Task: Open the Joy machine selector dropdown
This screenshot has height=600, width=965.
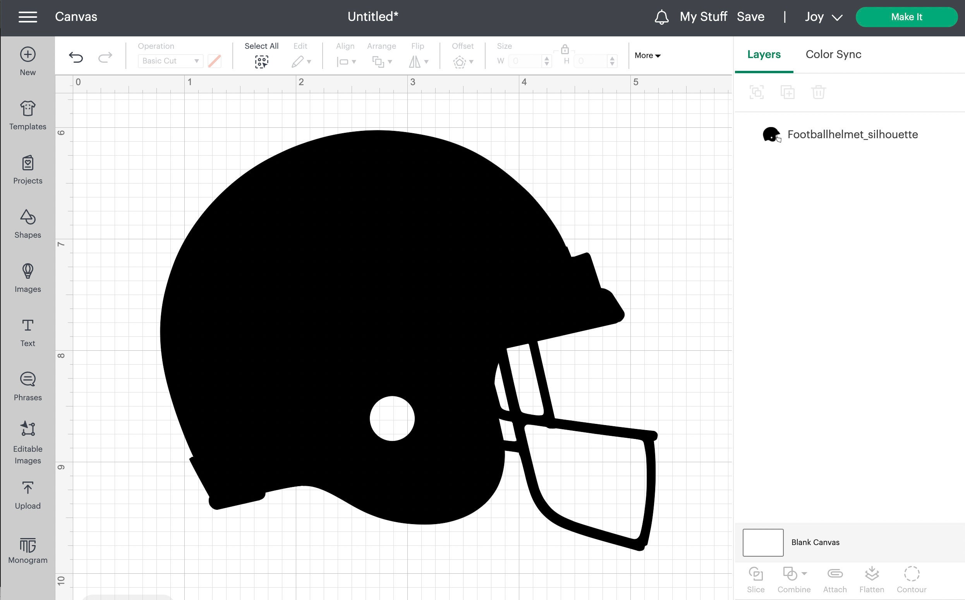Action: 823,17
